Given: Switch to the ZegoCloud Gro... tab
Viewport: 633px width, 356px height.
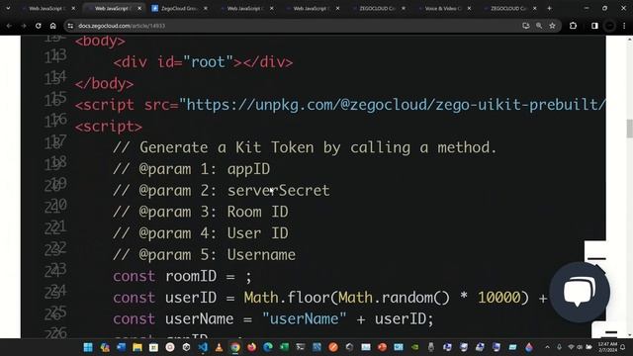Looking at the screenshot, I should pyautogui.click(x=179, y=8).
